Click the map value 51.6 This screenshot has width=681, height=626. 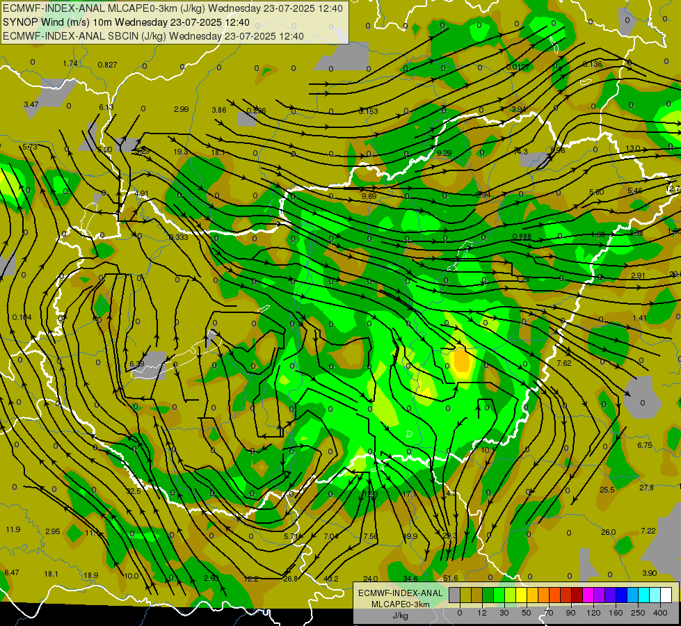pyautogui.click(x=450, y=578)
